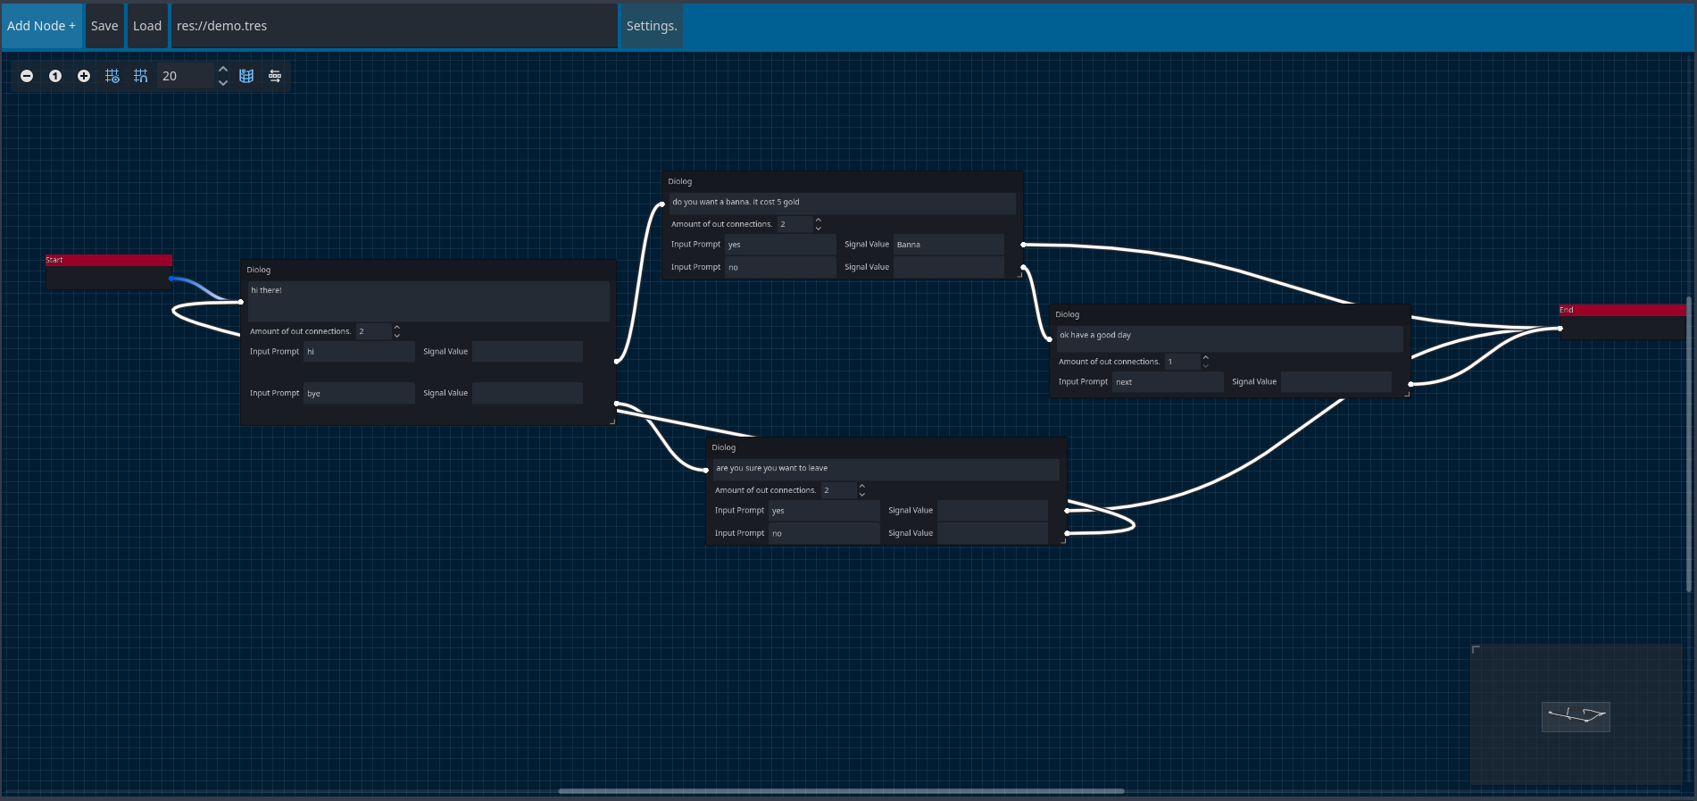Click the zoom in plus icon
Viewport: 1697px width, 801px height.
(84, 76)
